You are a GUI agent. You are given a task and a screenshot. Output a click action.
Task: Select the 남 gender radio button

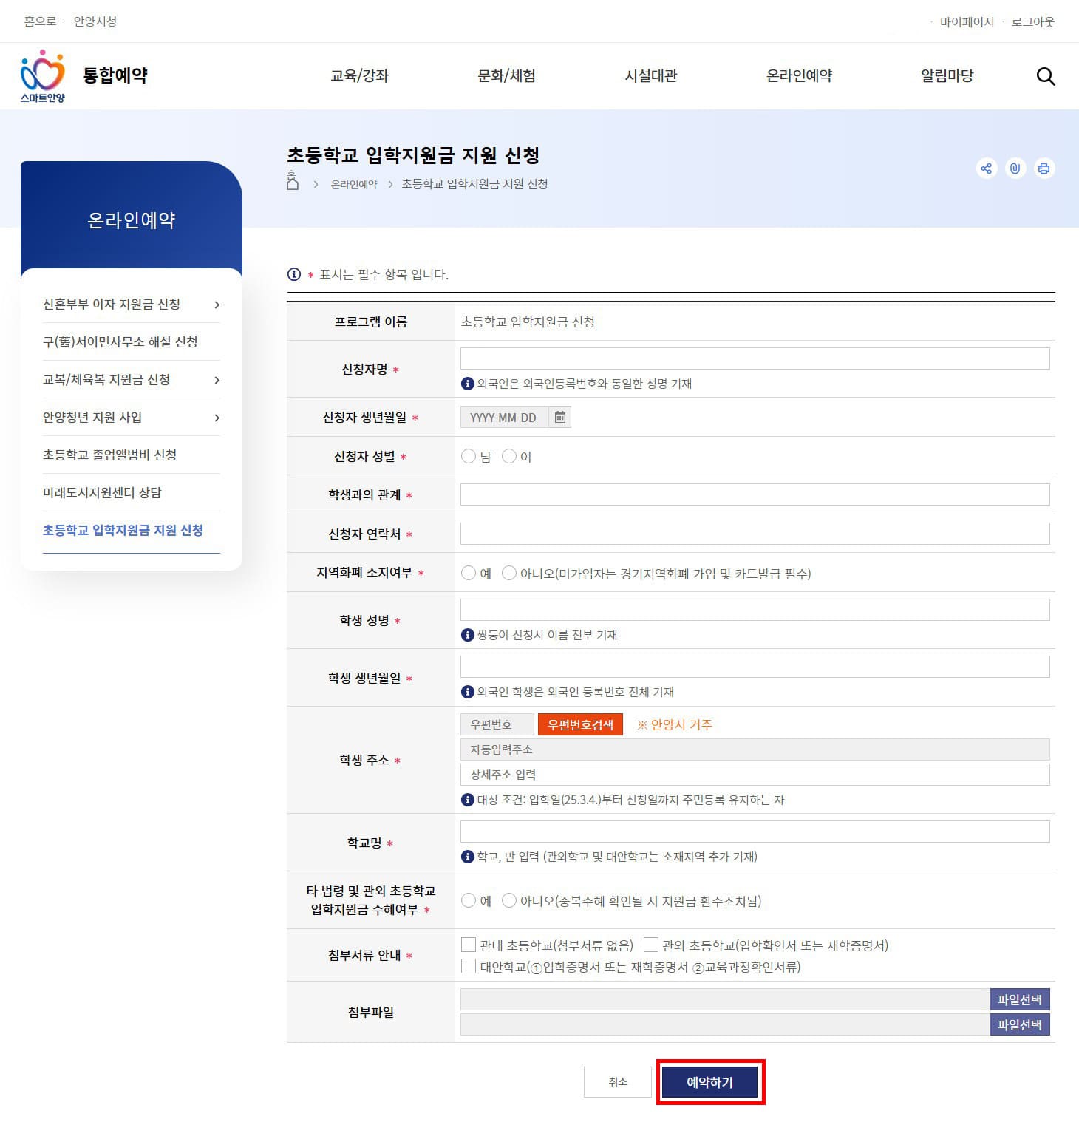pos(469,456)
